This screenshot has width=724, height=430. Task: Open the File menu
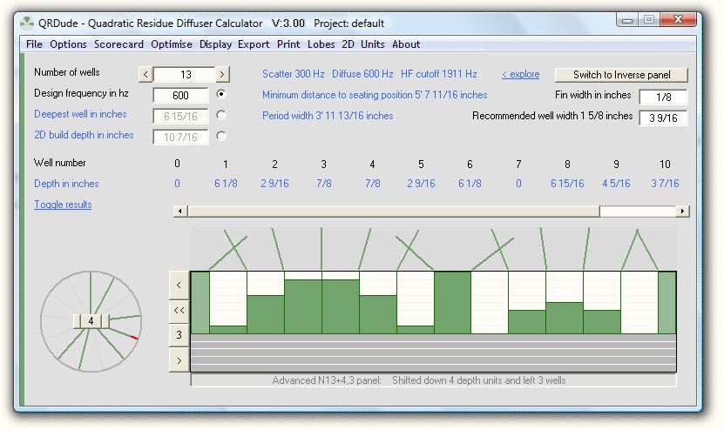click(34, 44)
